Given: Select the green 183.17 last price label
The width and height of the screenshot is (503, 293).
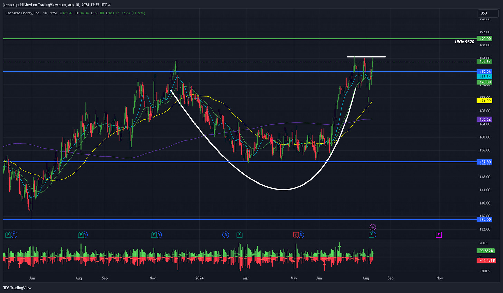Looking at the screenshot, I should pos(485,61).
